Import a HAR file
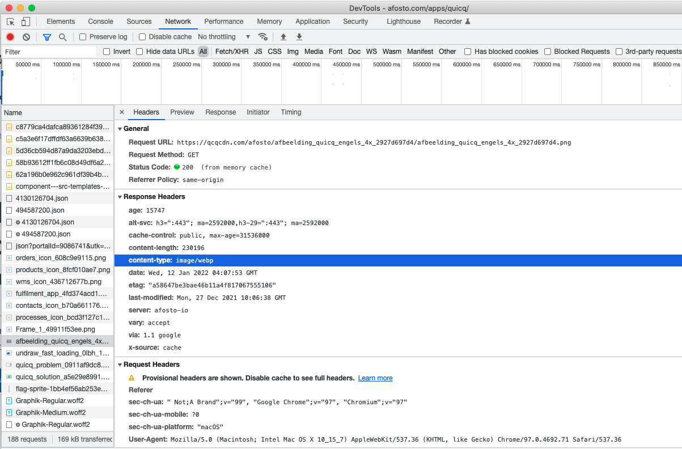The width and height of the screenshot is (682, 449). (283, 36)
